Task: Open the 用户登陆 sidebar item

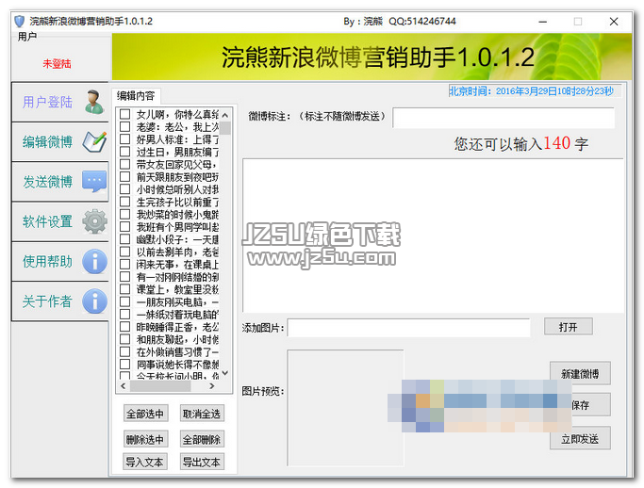Action: [x=60, y=102]
